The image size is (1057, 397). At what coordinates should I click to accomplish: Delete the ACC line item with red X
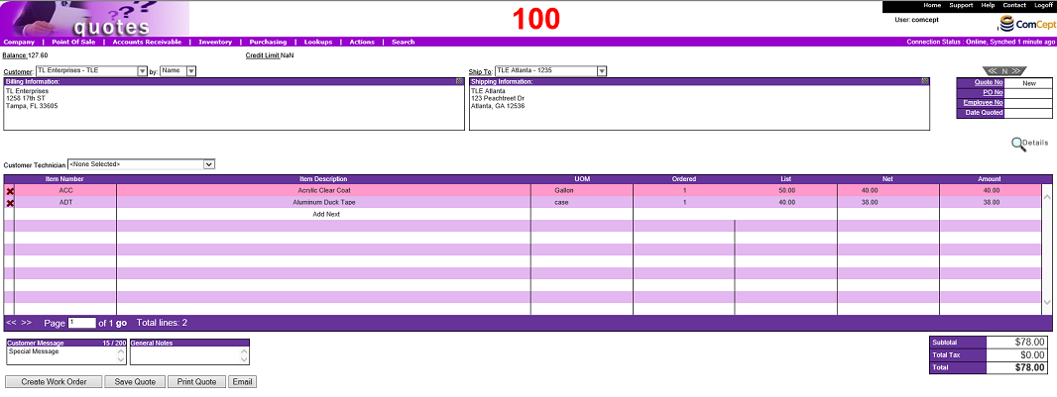(11, 191)
